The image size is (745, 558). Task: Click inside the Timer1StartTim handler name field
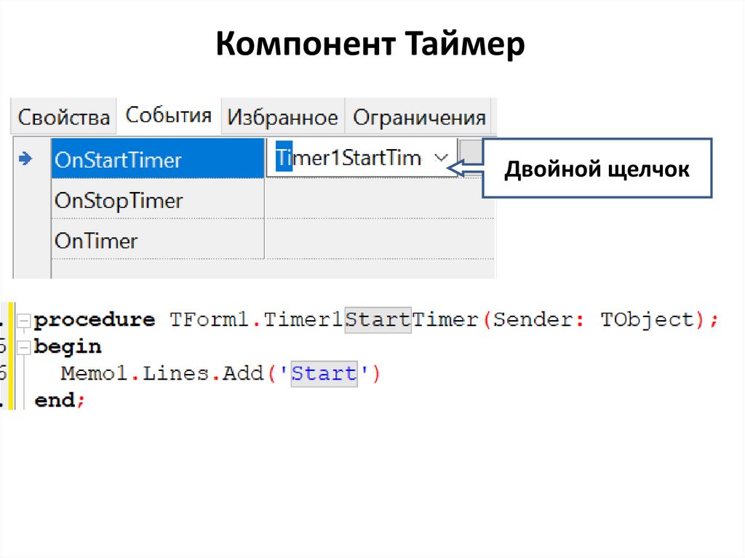pyautogui.click(x=349, y=156)
